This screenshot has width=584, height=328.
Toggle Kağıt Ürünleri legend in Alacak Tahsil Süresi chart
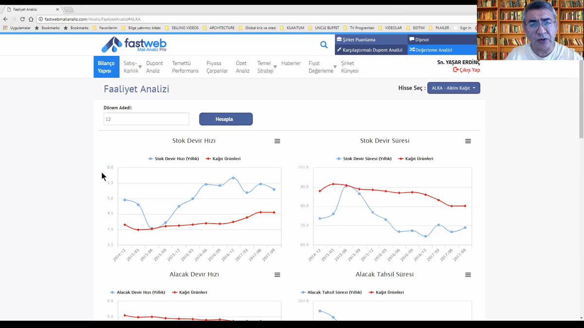pos(386,293)
